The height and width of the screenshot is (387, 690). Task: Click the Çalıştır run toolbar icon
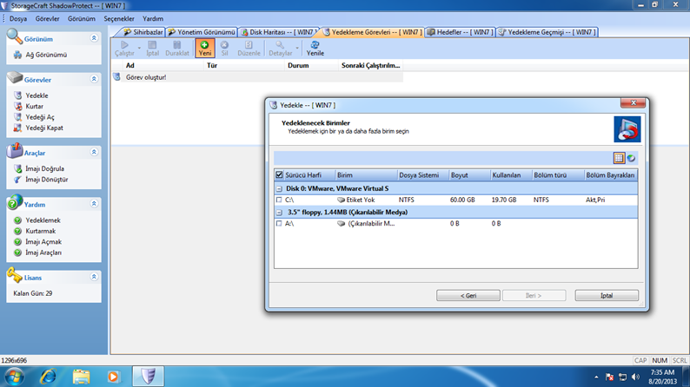(124, 48)
